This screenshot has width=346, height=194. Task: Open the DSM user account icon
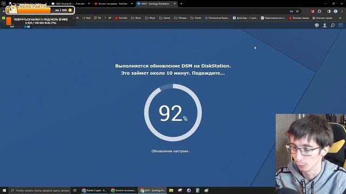point(324,25)
